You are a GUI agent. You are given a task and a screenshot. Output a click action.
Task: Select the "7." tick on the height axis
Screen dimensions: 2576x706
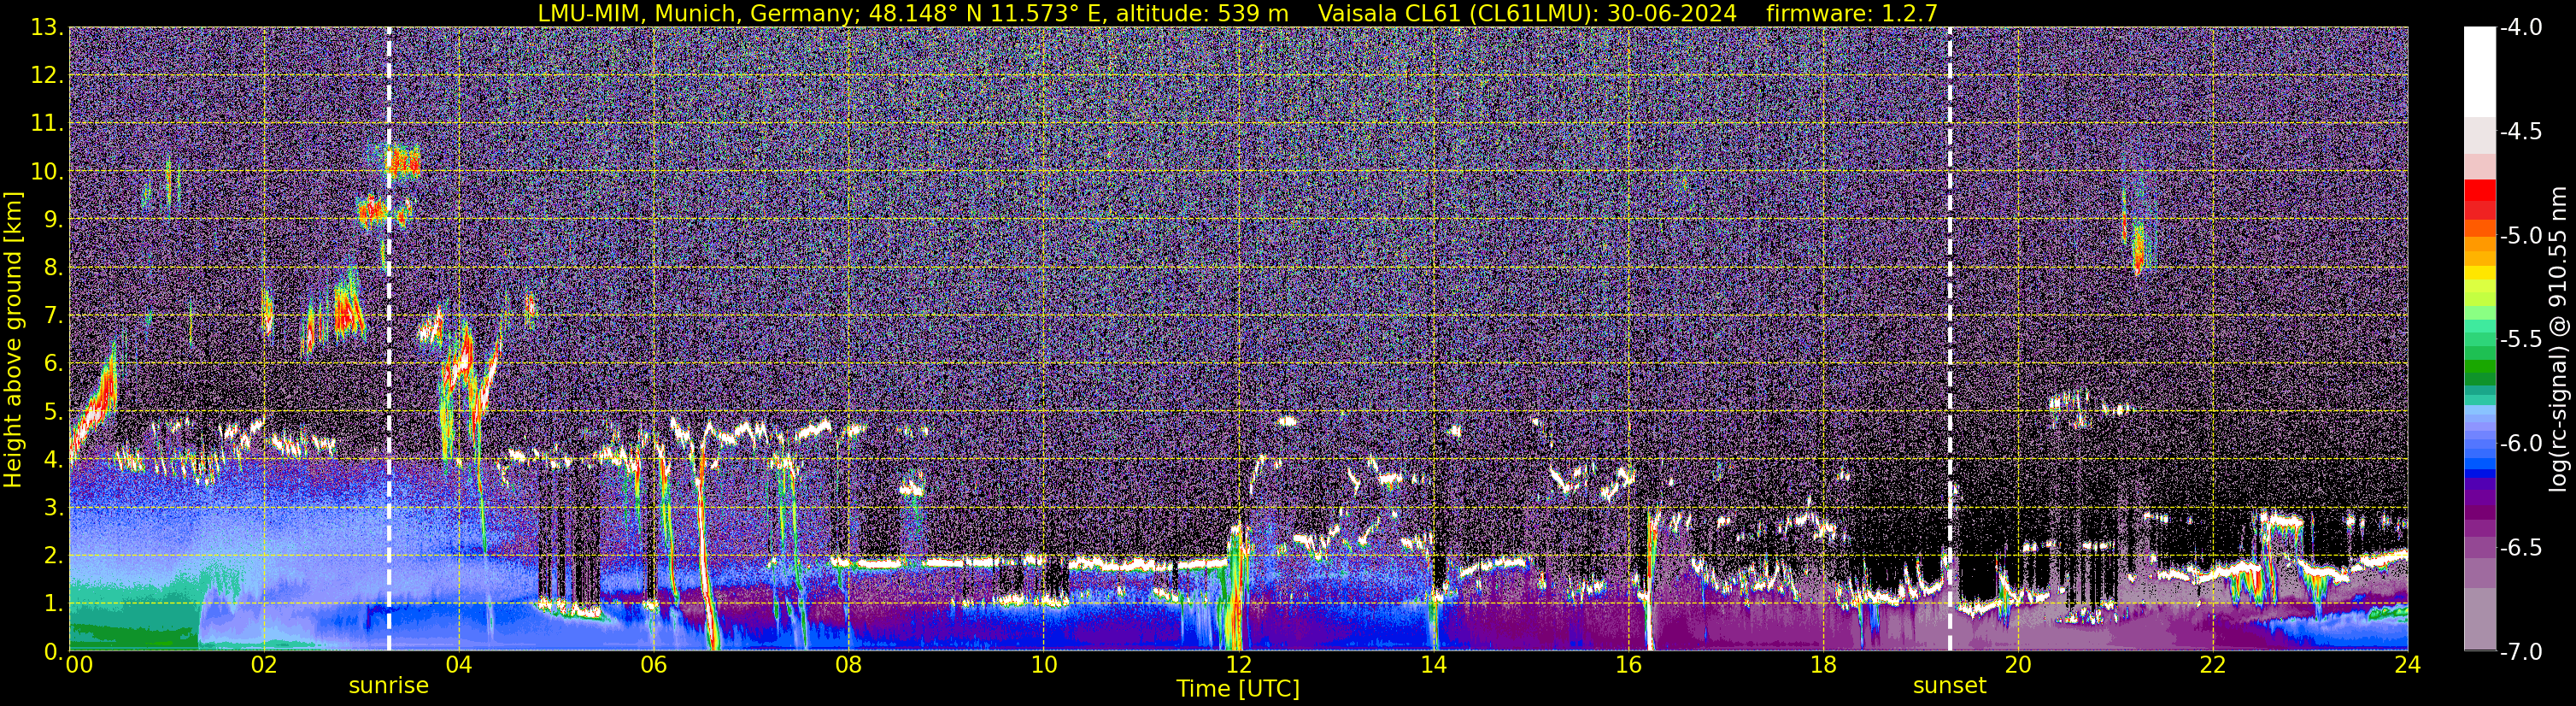(52, 316)
